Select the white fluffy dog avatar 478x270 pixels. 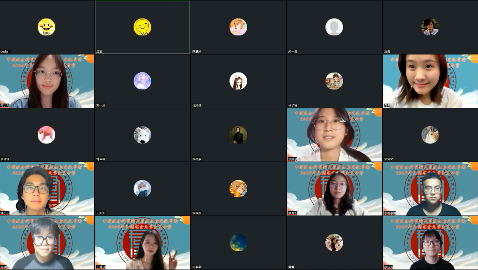point(142,135)
